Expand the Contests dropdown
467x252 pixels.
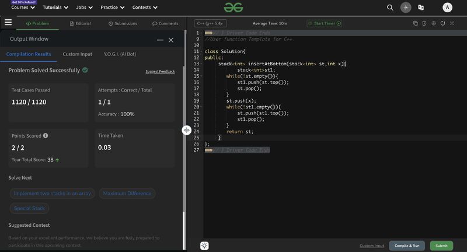tap(145, 8)
